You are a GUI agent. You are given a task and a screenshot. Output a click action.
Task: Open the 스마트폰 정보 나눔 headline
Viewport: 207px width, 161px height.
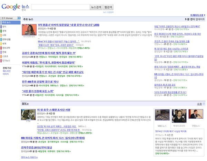pos(171,49)
